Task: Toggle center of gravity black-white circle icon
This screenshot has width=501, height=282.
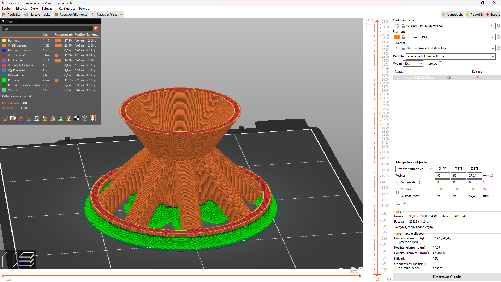Action: tap(77, 118)
